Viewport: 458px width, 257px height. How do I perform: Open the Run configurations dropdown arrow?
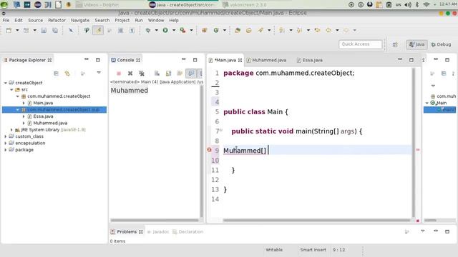click(x=174, y=30)
